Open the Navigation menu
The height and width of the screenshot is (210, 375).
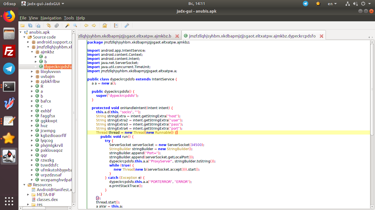51,18
